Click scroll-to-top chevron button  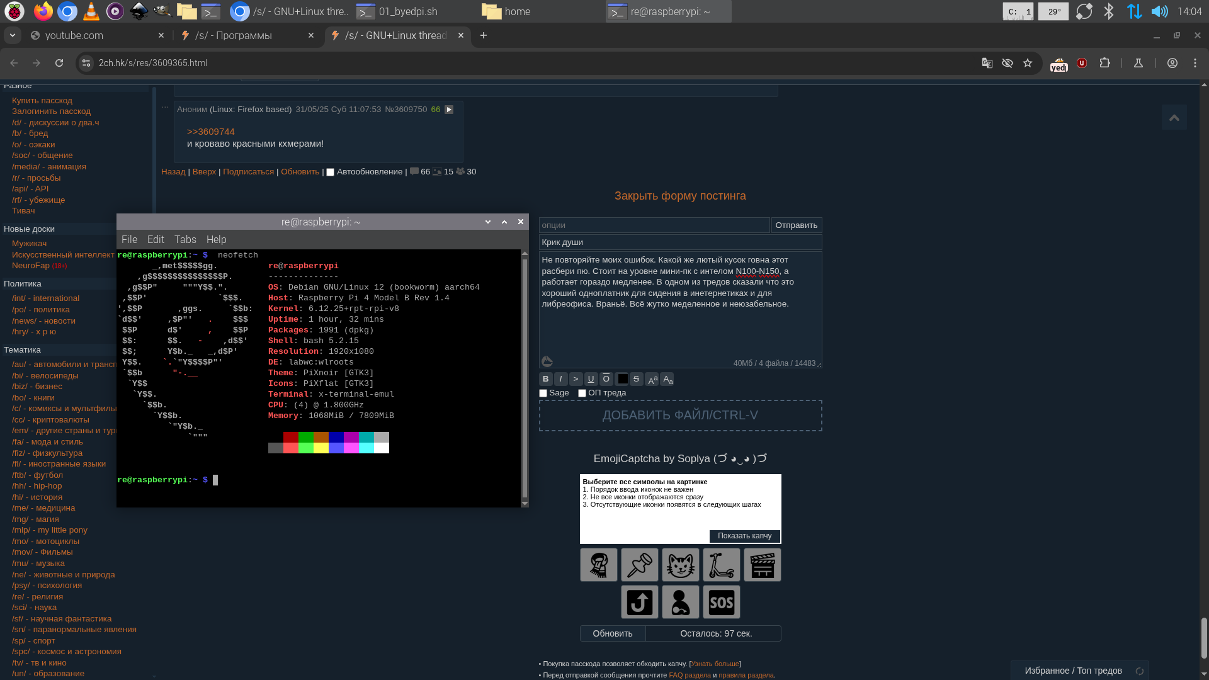click(1174, 118)
